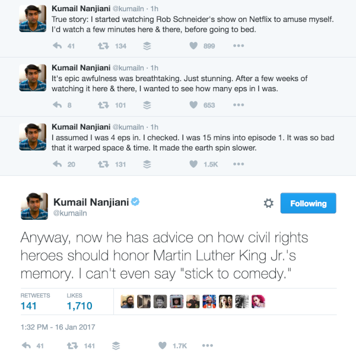Image resolution: width=356 pixels, height=359 pixels.
Task: Like the tweet with 899 likes
Action: (x=193, y=46)
